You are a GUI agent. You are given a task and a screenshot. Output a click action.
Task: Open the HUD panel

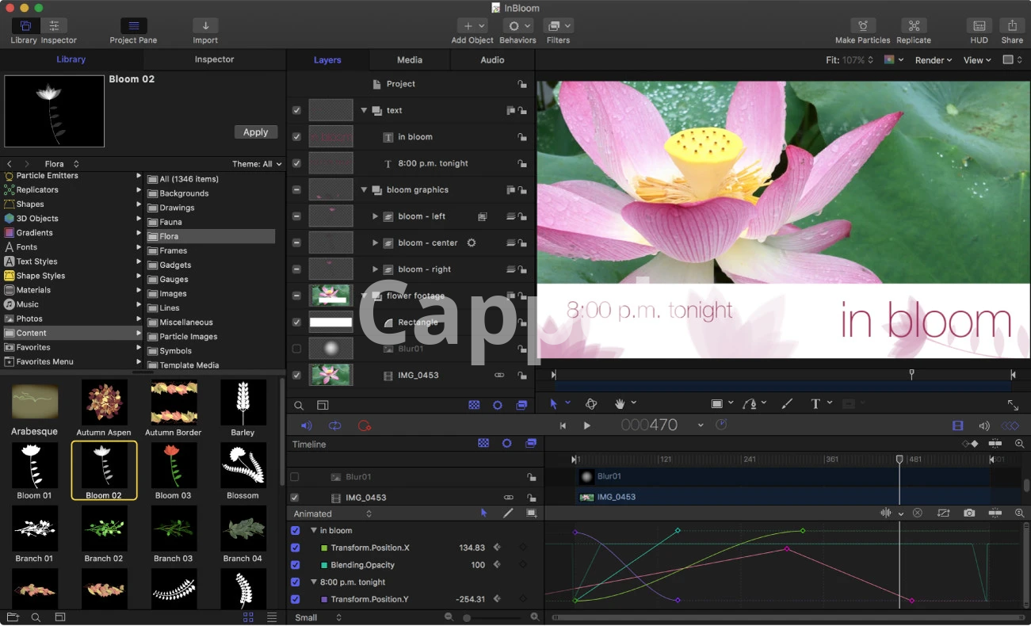click(x=979, y=26)
